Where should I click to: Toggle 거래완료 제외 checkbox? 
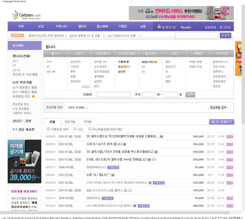click(48, 129)
